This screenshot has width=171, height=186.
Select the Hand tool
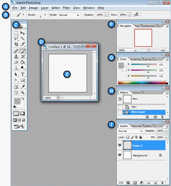click(x=16, y=93)
